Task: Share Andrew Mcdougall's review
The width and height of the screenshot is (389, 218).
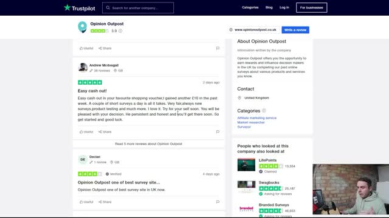Action: click(x=105, y=132)
